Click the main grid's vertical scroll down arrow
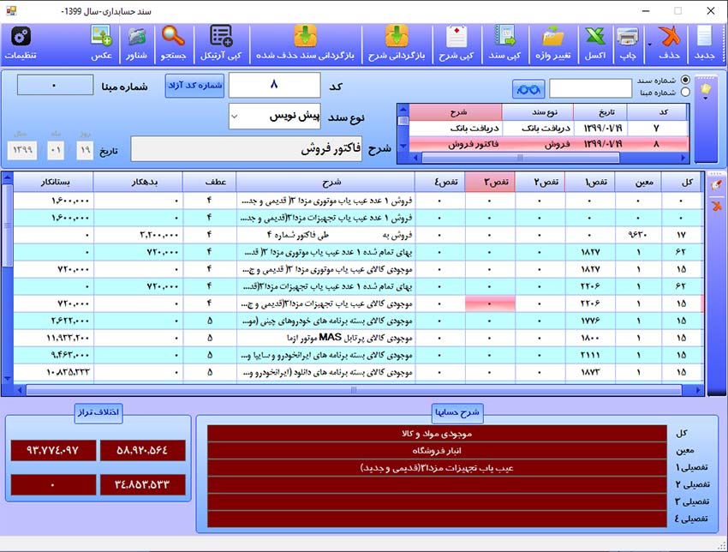The width and height of the screenshot is (728, 552). (x=8, y=379)
